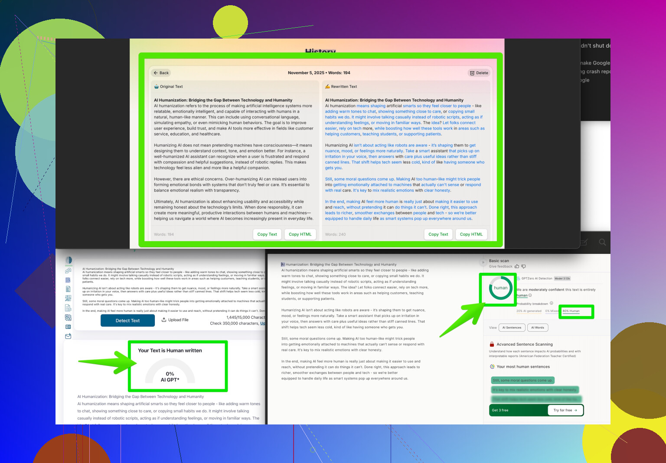
Task: Copy HTML of the rewritten text
Action: [471, 234]
